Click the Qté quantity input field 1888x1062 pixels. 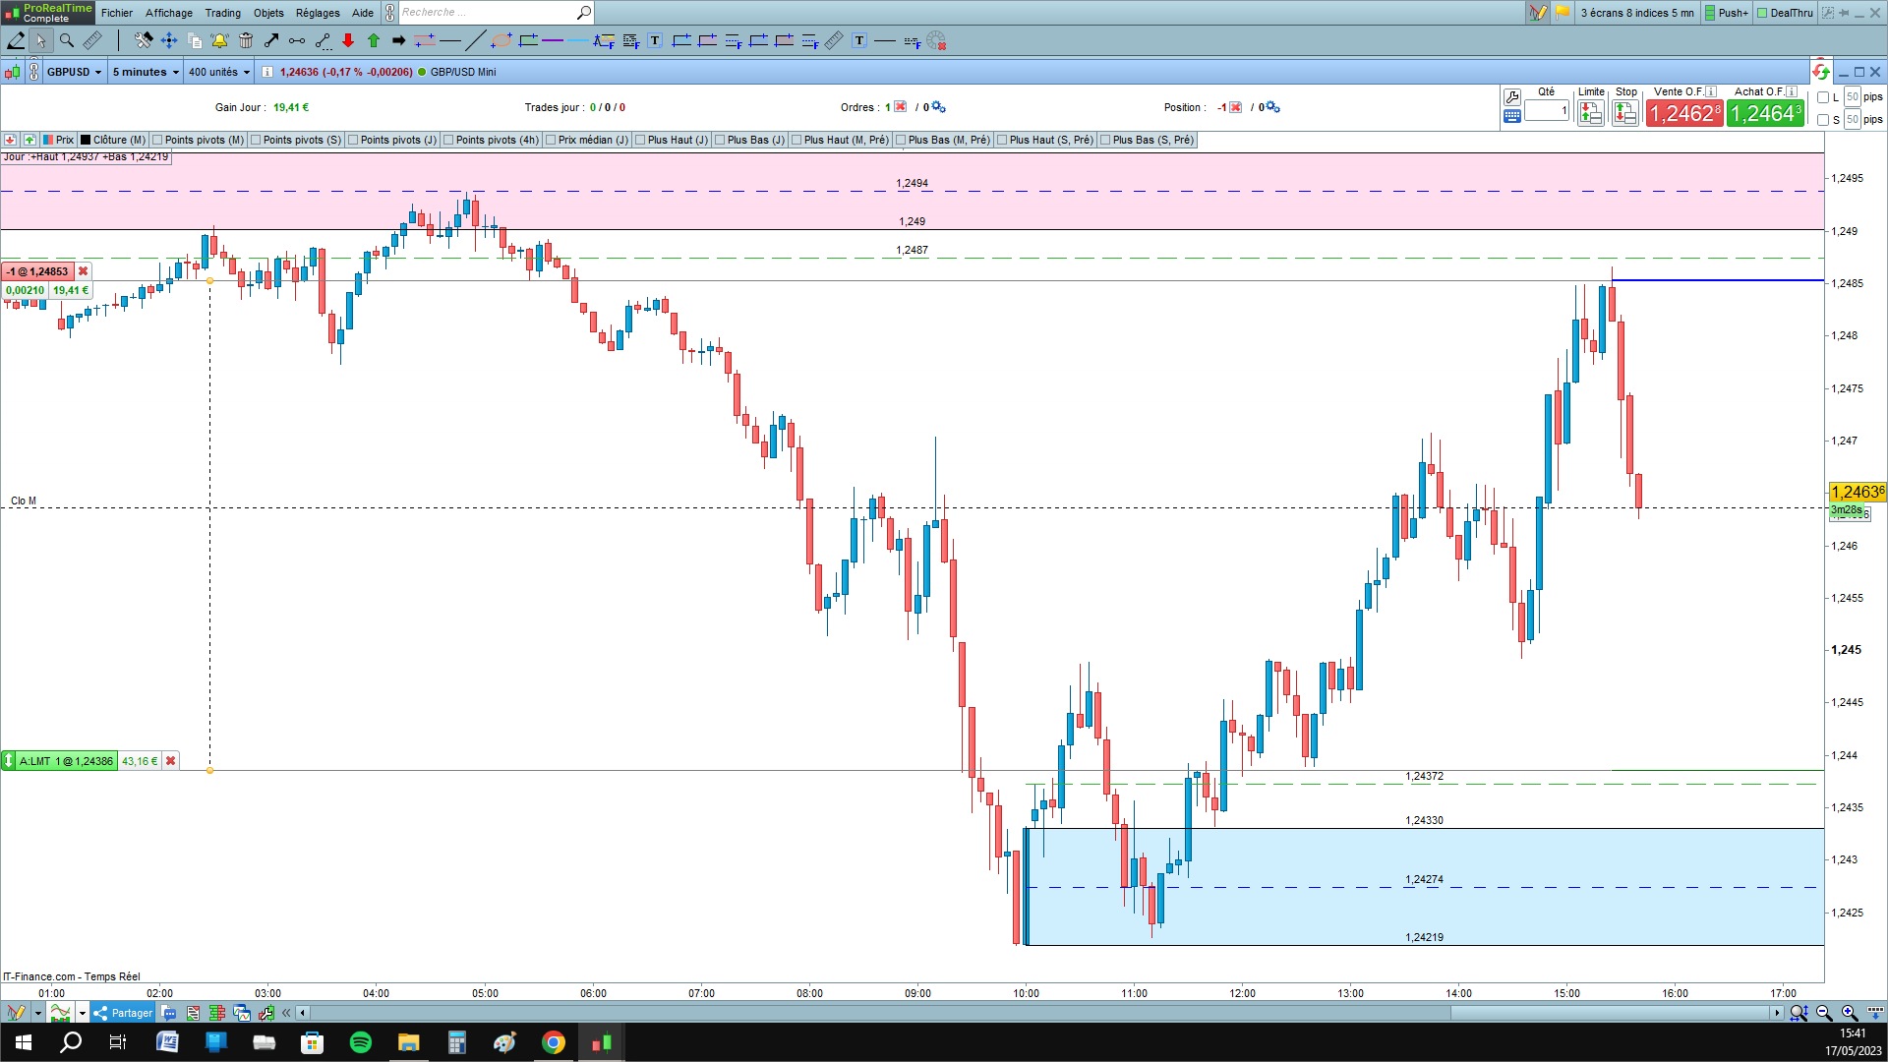[1546, 111]
